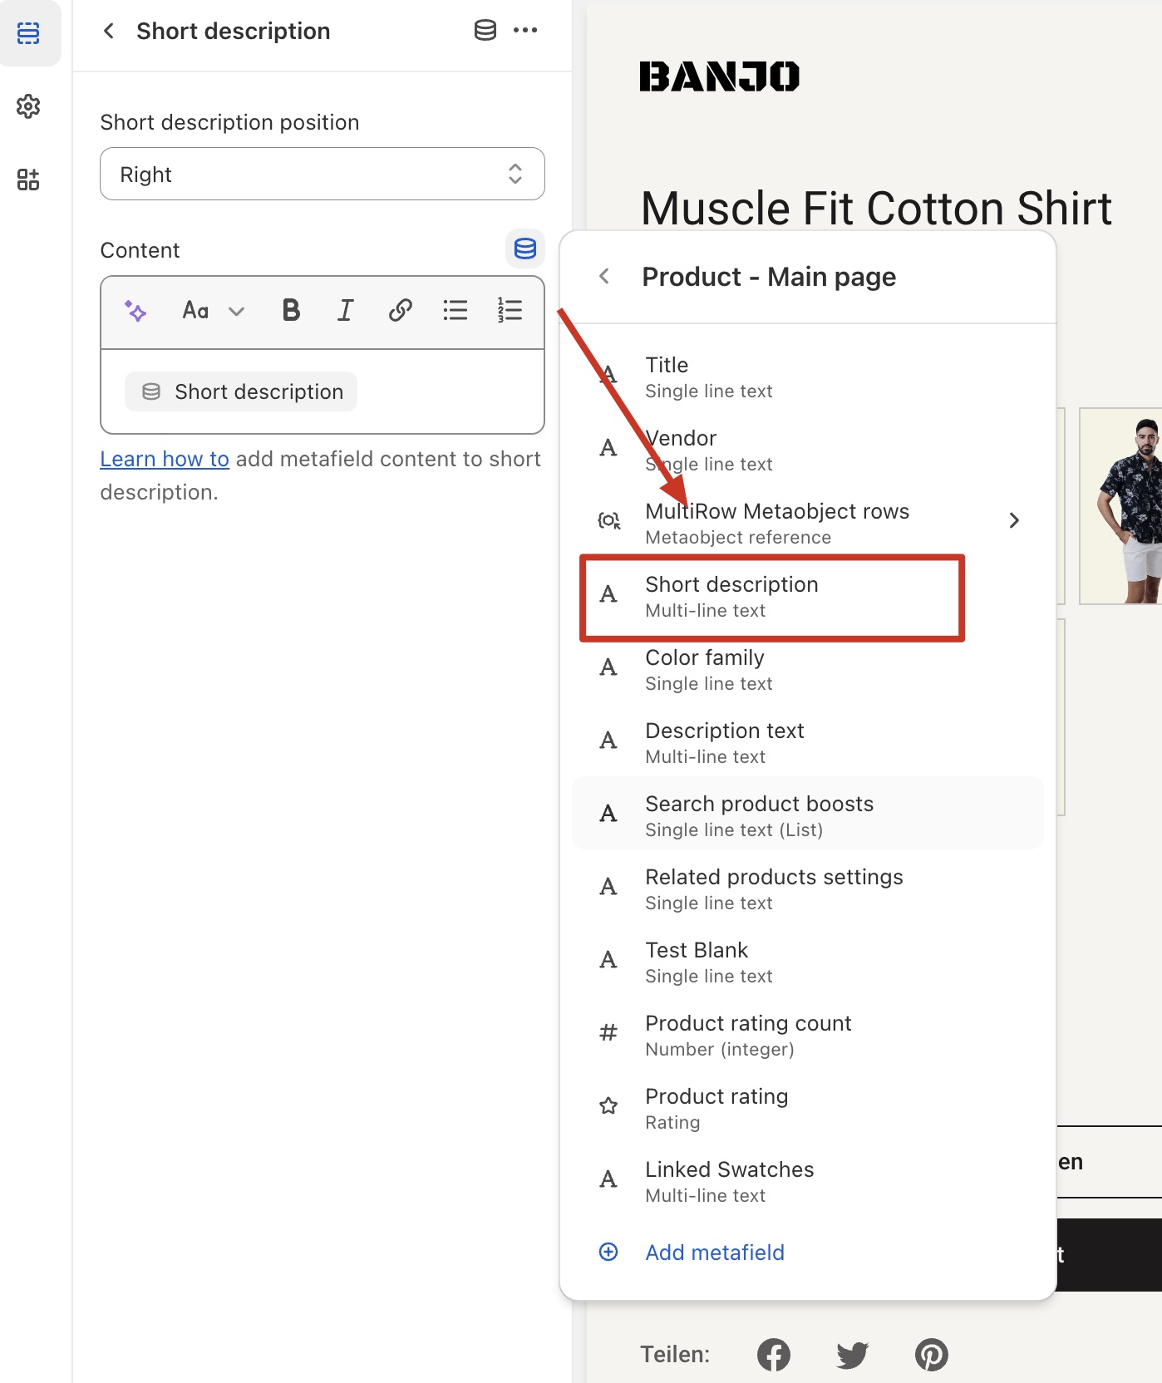This screenshot has height=1383, width=1162.
Task: Click the AI generate text sparkle icon
Action: coord(135,311)
